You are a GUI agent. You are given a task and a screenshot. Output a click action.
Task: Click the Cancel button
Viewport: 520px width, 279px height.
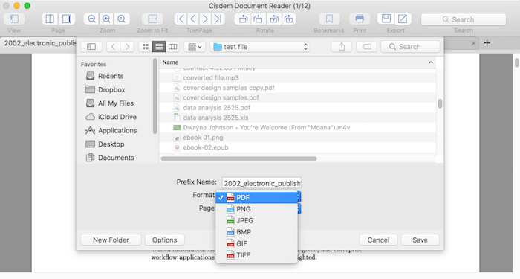tap(378, 240)
